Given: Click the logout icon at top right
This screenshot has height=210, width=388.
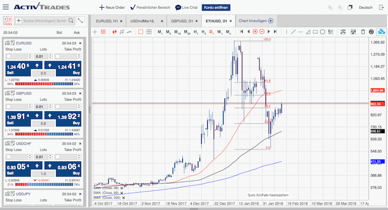Looking at the screenshot, I should pyautogui.click(x=381, y=7).
